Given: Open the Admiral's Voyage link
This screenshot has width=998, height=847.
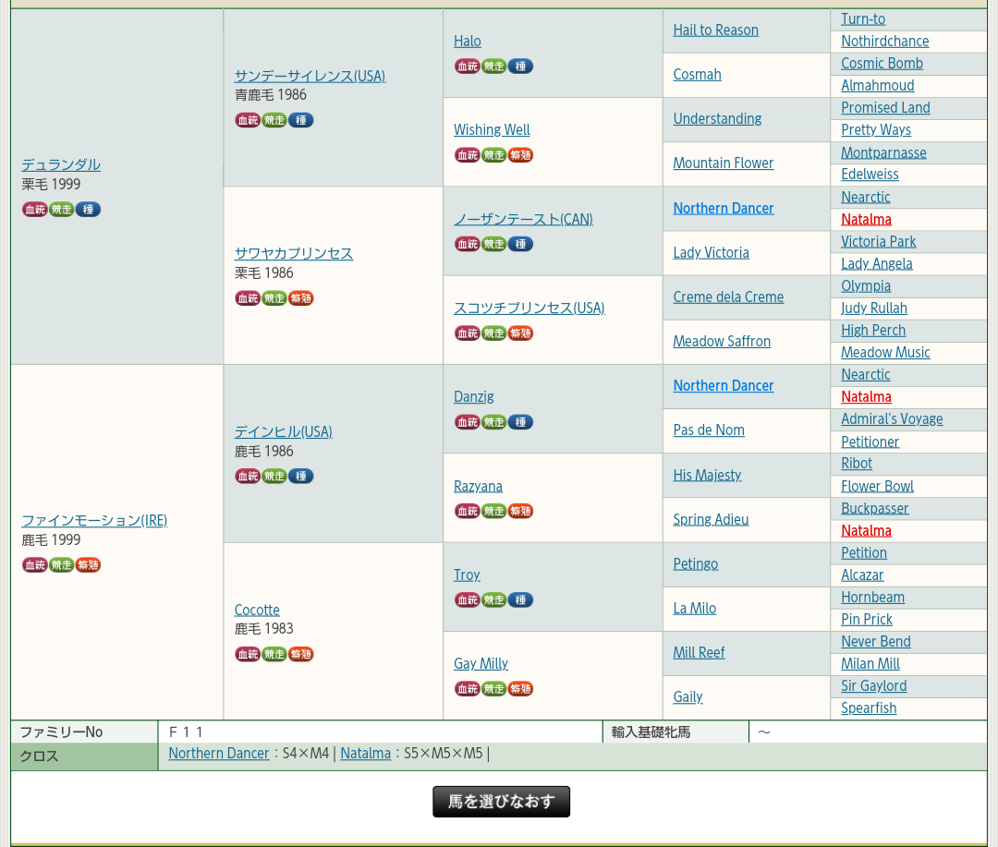Looking at the screenshot, I should tap(891, 419).
